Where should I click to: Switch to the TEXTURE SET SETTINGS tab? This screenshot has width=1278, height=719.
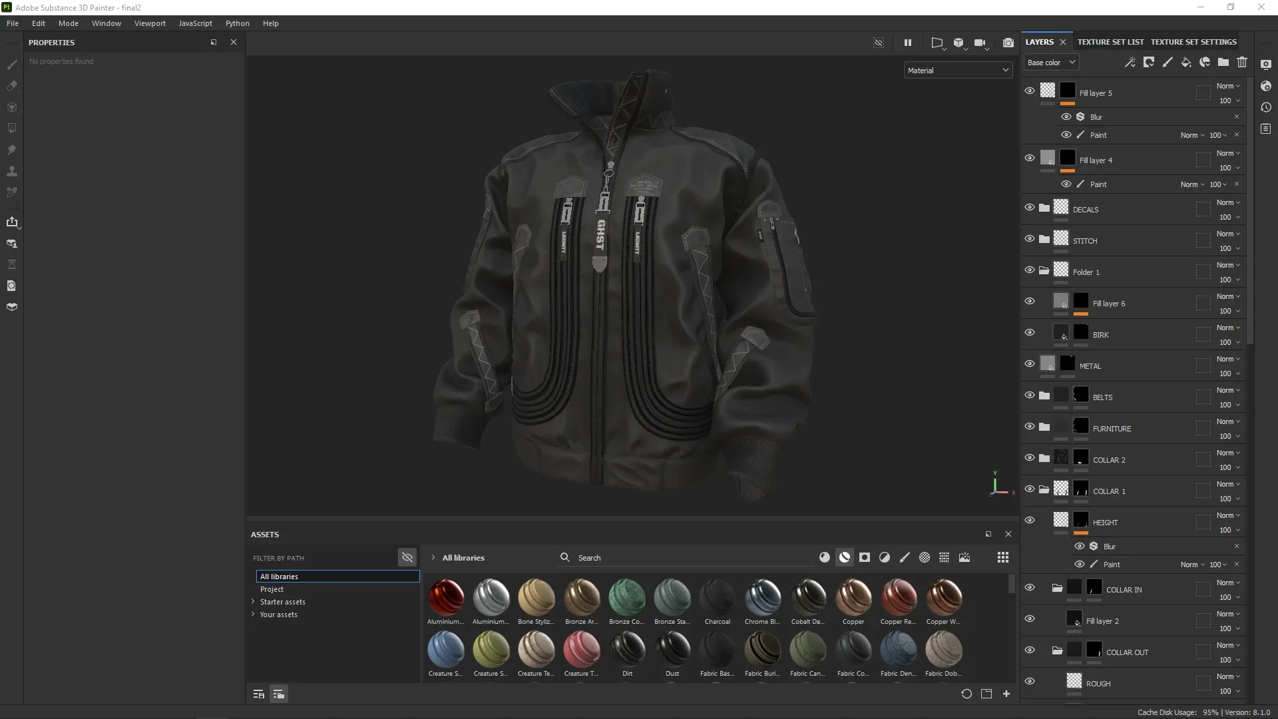(1193, 41)
